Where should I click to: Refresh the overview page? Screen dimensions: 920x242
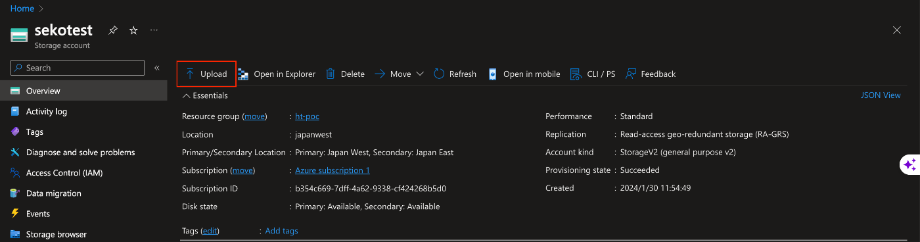coord(455,74)
